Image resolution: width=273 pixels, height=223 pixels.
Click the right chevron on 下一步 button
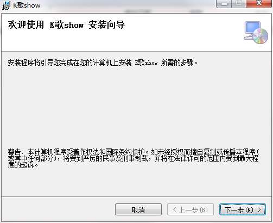[x=259, y=210]
